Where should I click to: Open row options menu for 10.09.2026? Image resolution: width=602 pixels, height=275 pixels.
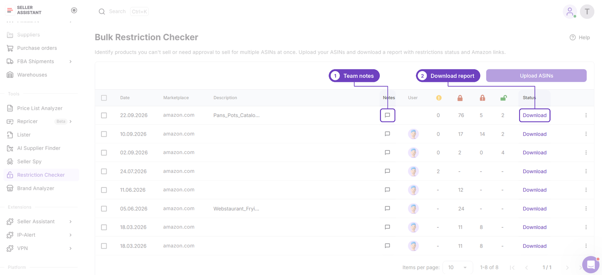coord(586,134)
